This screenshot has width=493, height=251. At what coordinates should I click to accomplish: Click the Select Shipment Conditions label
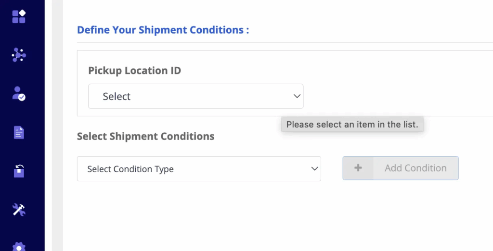(x=145, y=136)
